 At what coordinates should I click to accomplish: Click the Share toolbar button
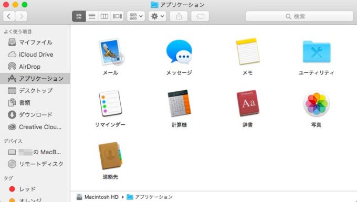[179, 16]
